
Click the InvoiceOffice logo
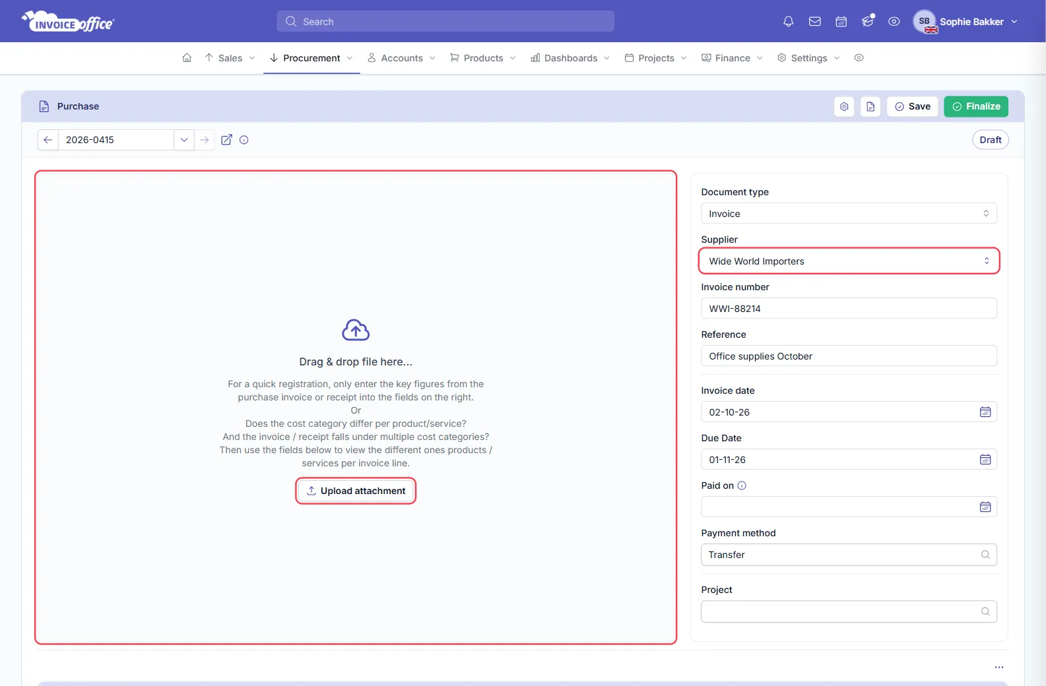coord(68,22)
